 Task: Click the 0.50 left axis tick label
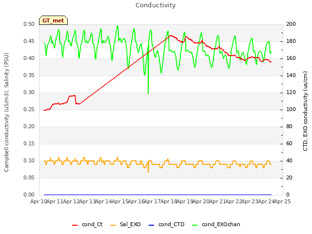pos(29,24)
